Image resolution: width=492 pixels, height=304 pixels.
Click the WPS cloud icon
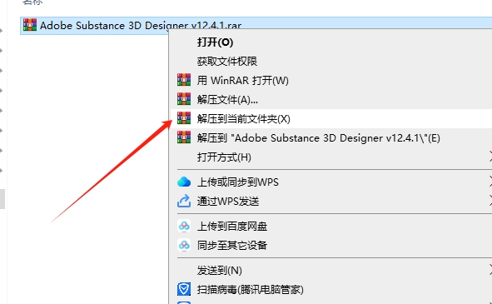click(x=184, y=182)
